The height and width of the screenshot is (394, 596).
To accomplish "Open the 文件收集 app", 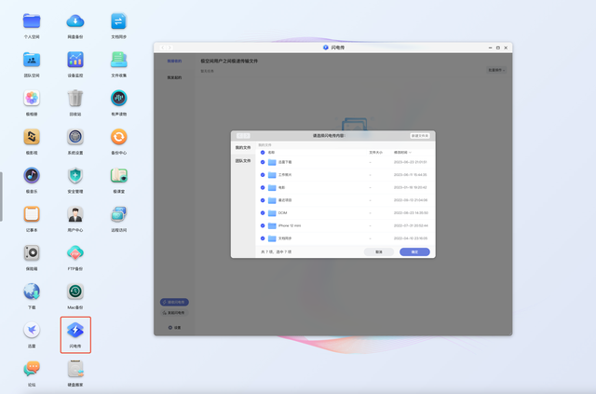I will (x=118, y=61).
